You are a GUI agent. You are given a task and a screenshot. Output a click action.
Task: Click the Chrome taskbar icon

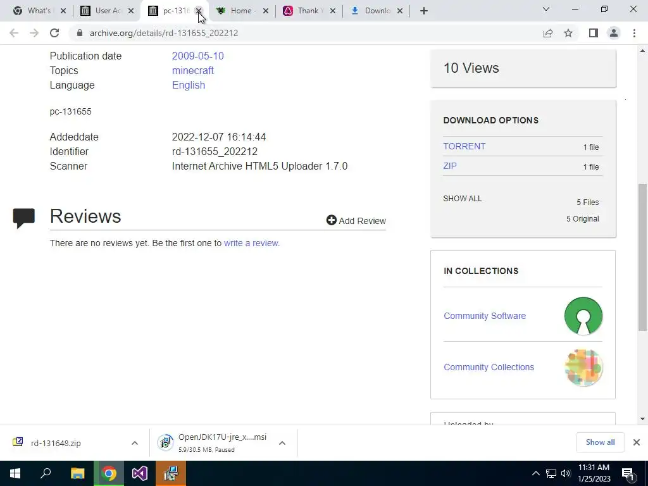click(109, 473)
